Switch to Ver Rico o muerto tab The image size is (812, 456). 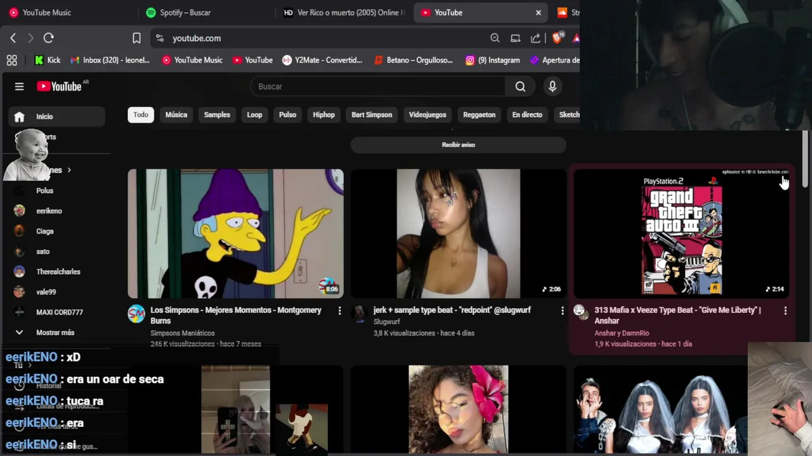coord(343,12)
